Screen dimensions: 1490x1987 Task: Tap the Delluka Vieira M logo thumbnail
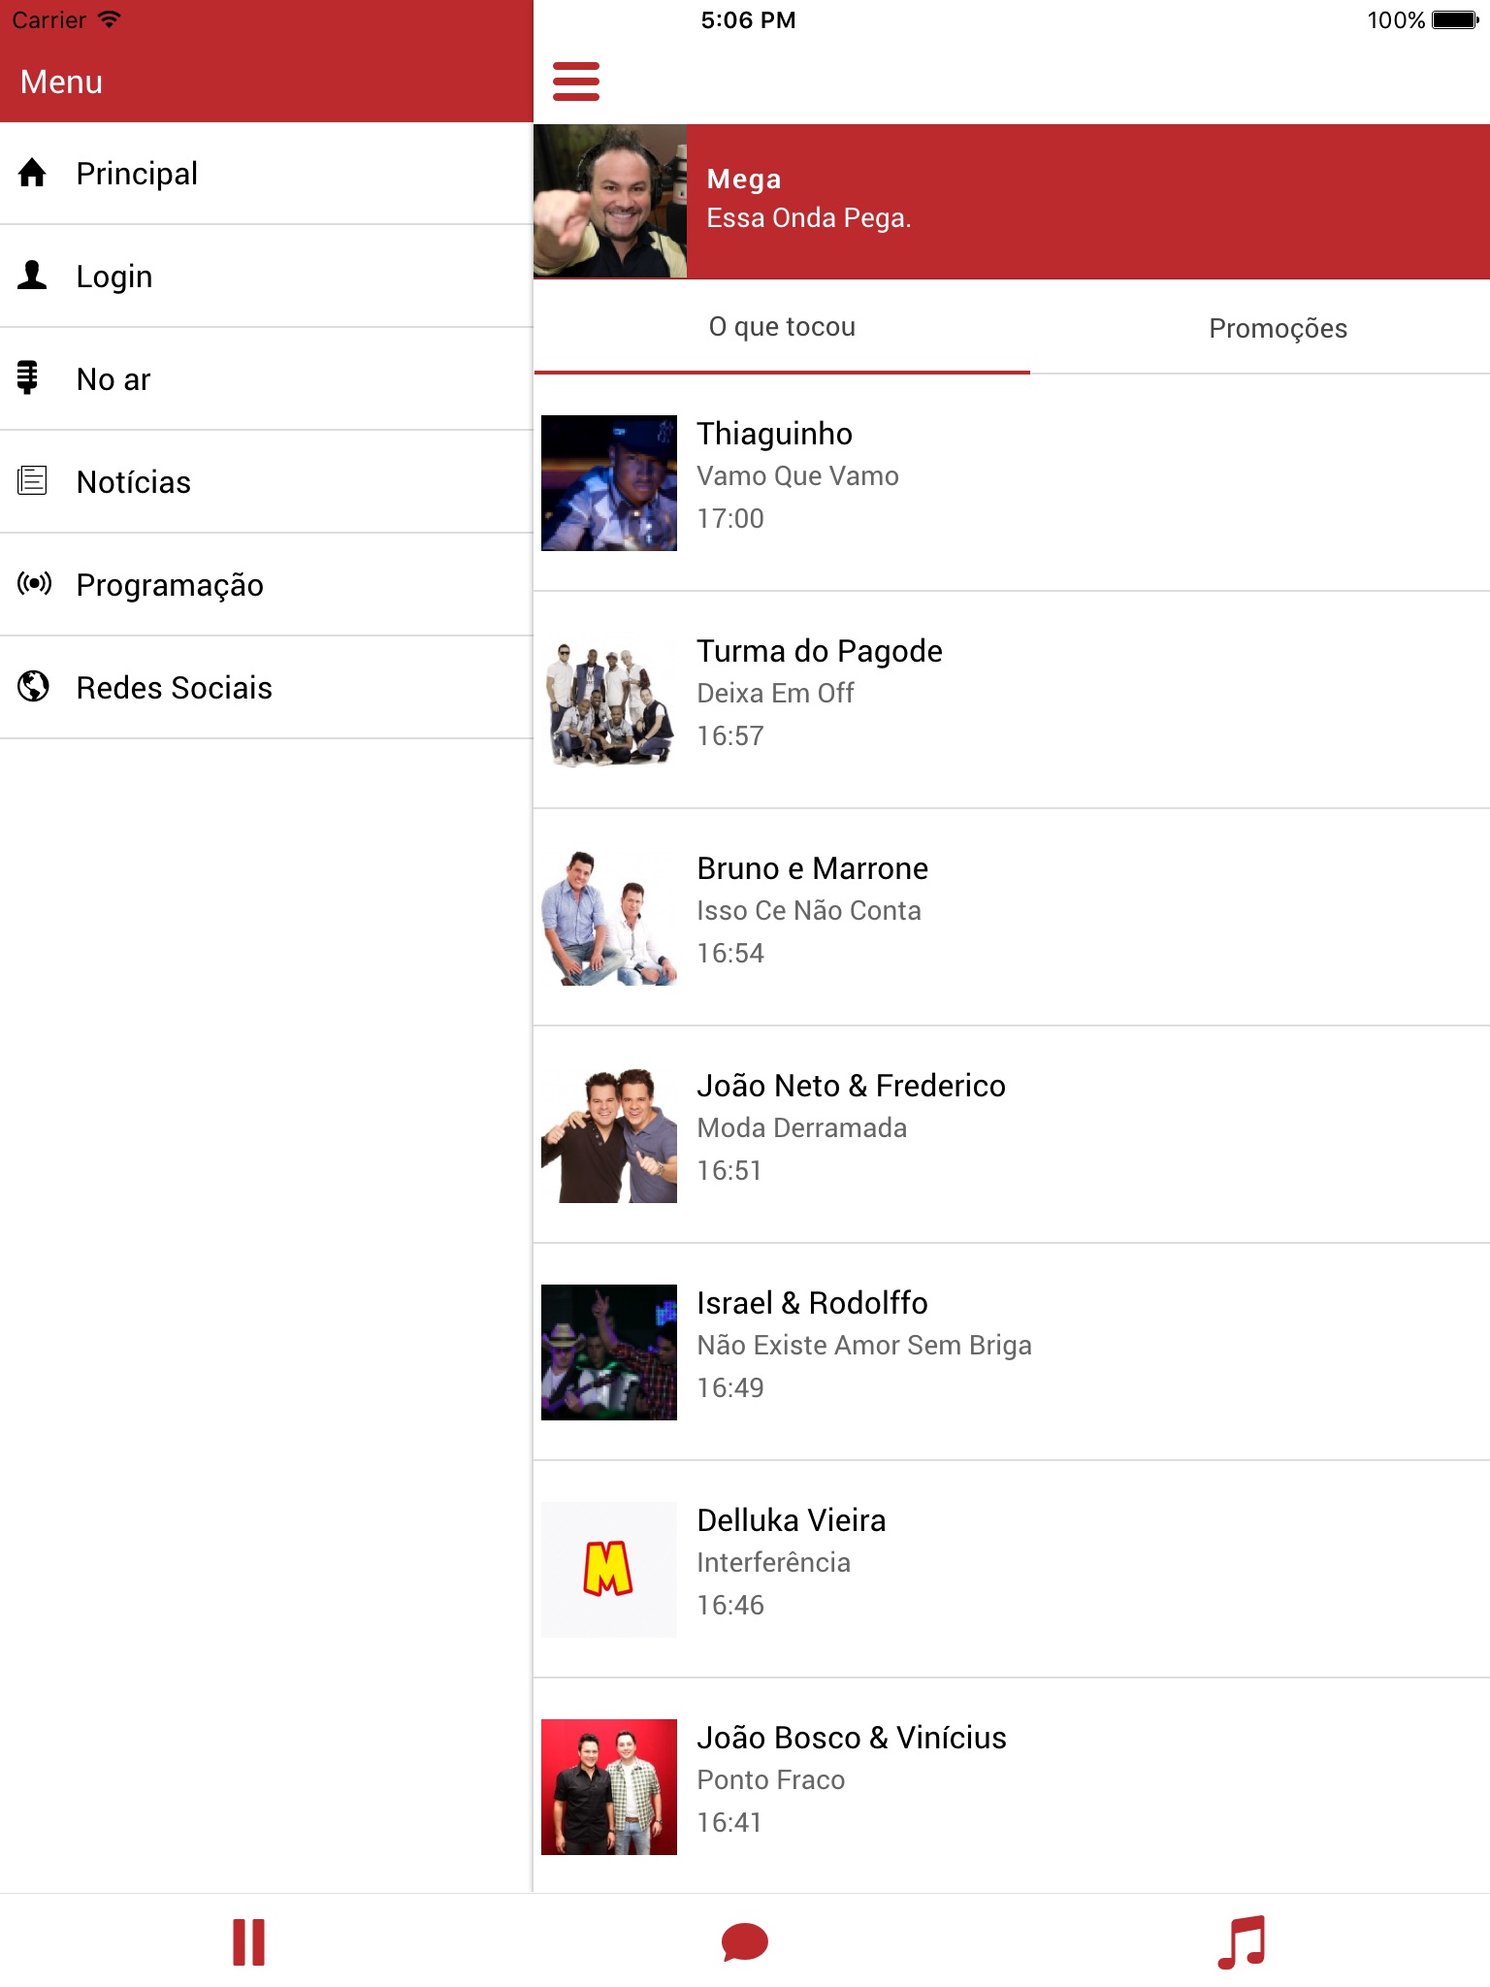[609, 1570]
